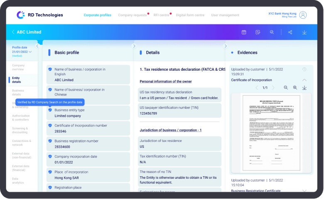
Task: Click verified shield next to Business registration number
Action: click(x=50, y=141)
